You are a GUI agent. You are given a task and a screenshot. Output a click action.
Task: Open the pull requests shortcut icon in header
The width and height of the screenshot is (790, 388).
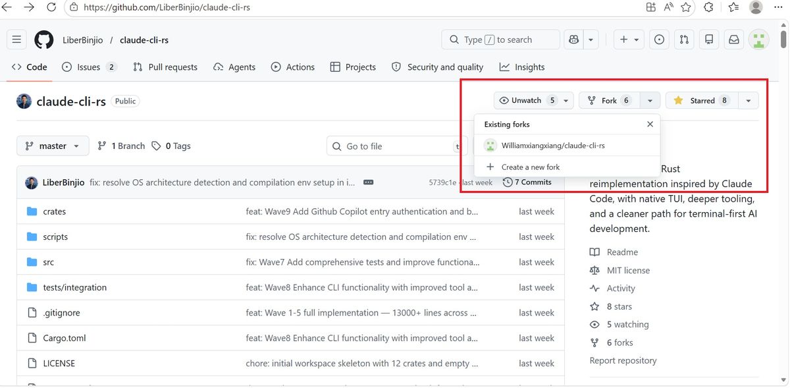point(684,40)
